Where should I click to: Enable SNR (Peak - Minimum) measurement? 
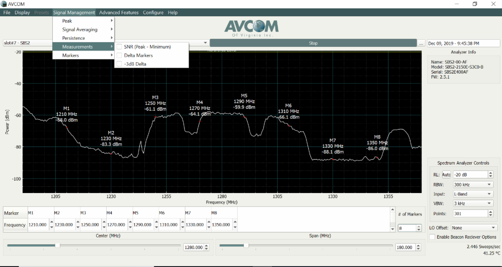(120, 47)
